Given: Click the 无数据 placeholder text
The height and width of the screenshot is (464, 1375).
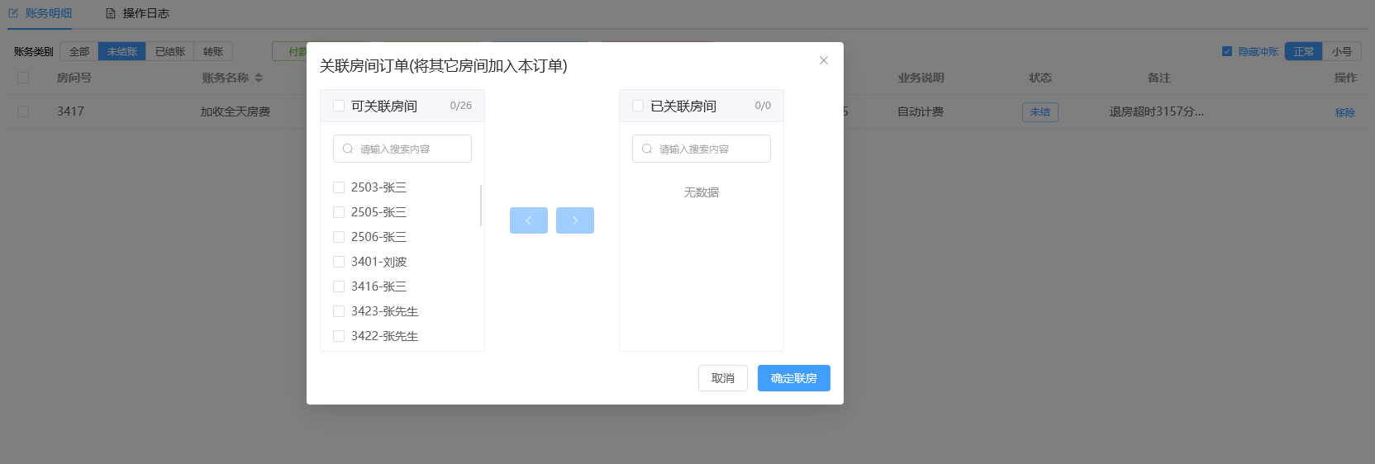Looking at the screenshot, I should pyautogui.click(x=702, y=192).
